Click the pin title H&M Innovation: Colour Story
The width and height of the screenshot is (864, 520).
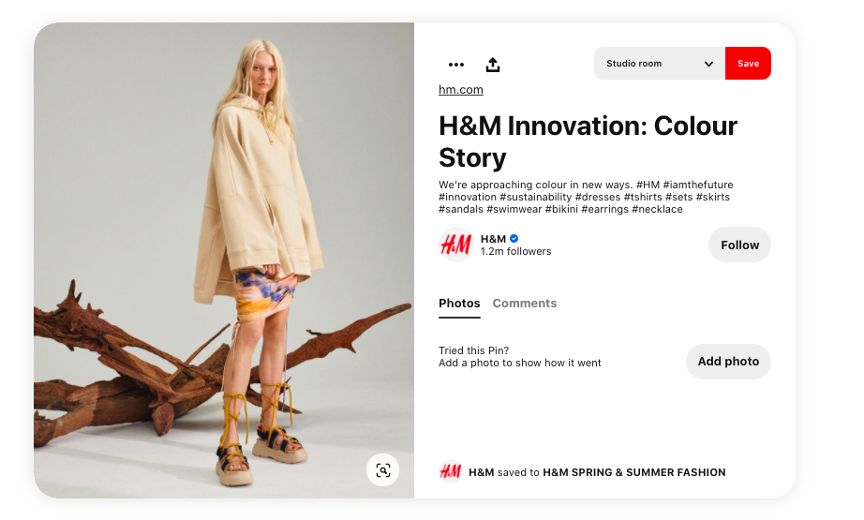coord(588,141)
